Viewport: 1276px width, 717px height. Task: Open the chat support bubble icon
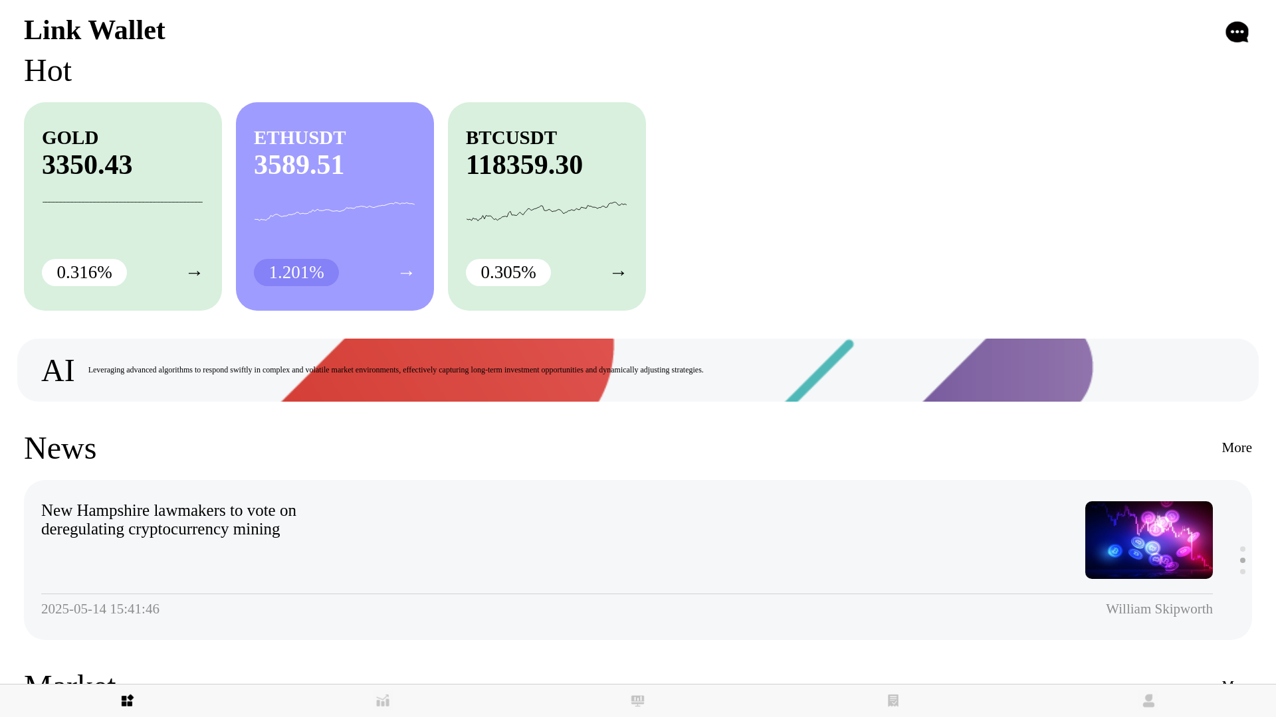pyautogui.click(x=1237, y=32)
